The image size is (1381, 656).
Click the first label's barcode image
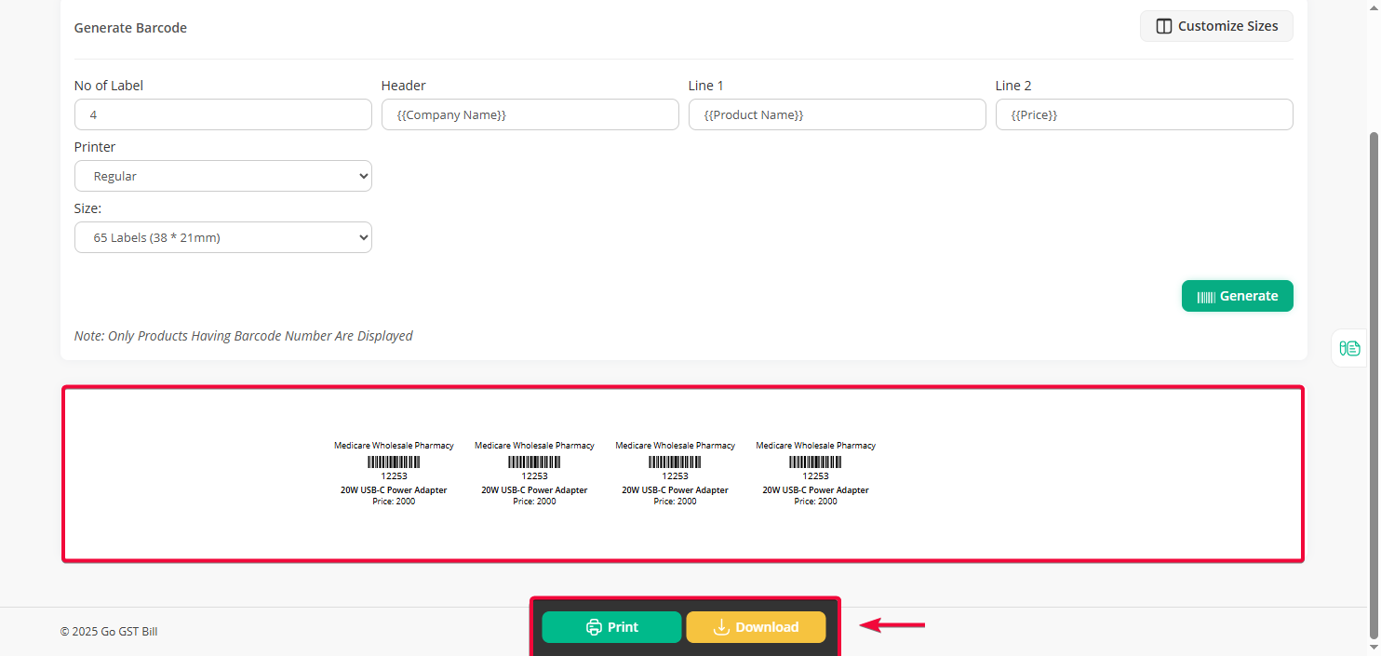point(394,462)
